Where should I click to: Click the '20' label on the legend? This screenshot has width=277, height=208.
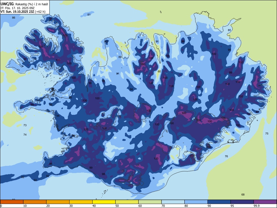click(48, 206)
